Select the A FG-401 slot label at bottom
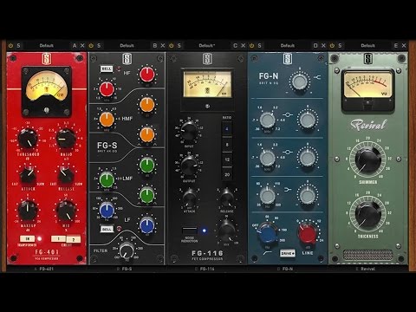This screenshot has height=312, width=416. tap(44, 269)
